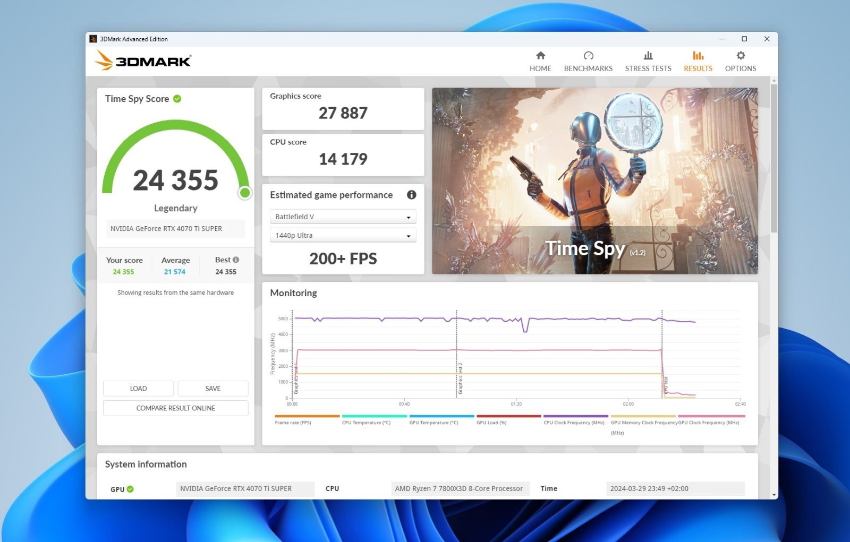Click the green GPU check icon in System information
The image size is (850, 542).
[x=130, y=489]
